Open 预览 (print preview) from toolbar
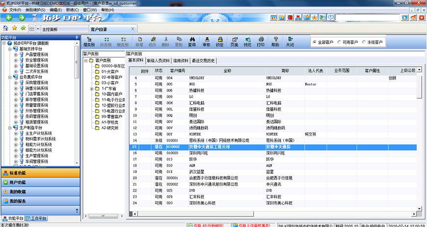Image resolution: width=427 pixels, height=227 pixels. point(247,41)
